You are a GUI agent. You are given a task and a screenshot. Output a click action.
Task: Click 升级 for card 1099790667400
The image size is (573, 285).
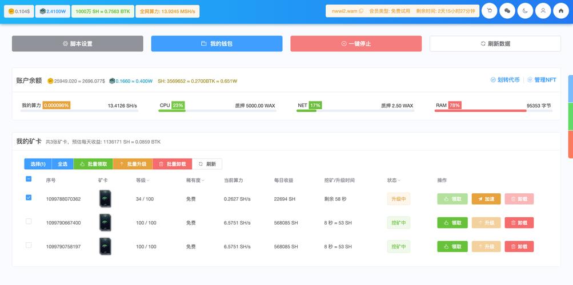point(486,223)
